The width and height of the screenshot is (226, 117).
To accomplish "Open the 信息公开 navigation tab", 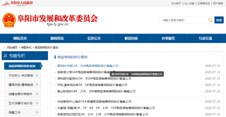I will tap(94, 38).
